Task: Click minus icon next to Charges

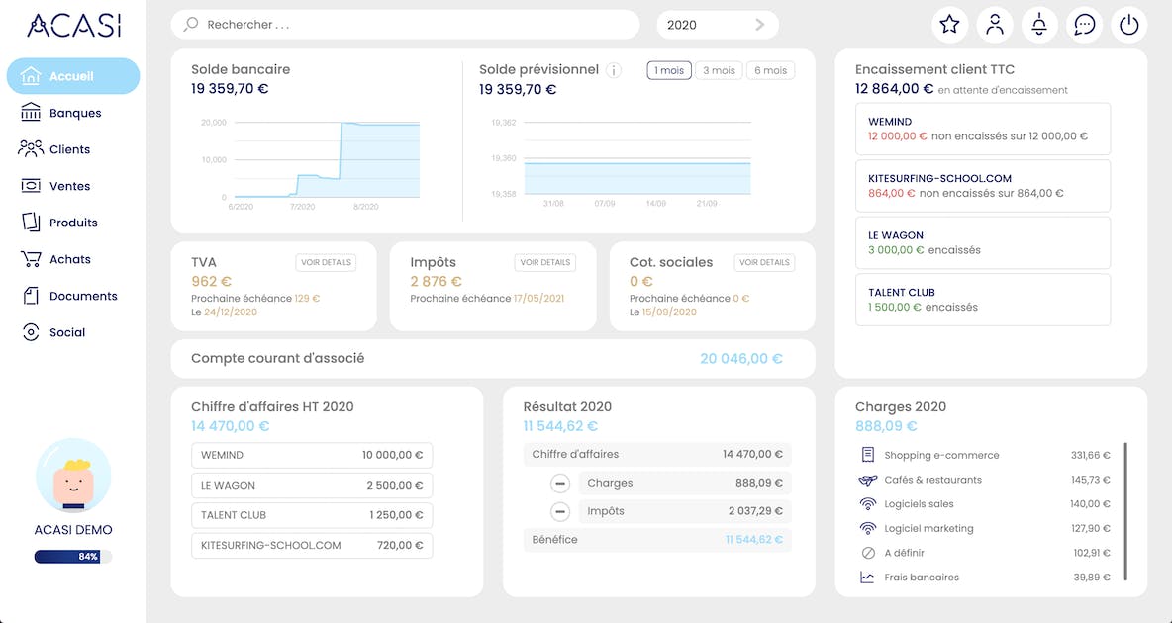Action: pyautogui.click(x=560, y=484)
